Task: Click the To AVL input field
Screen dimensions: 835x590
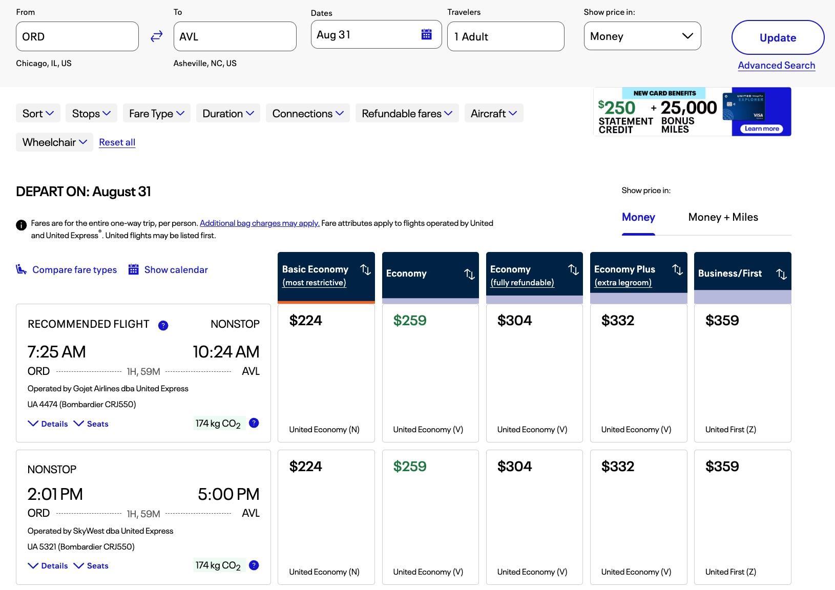Action: (x=235, y=36)
